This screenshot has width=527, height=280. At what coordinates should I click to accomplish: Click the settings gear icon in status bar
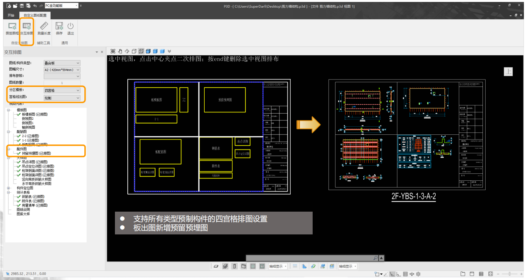pyautogui.click(x=418, y=274)
